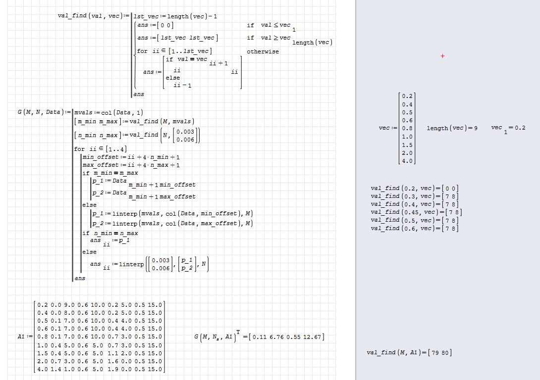540x380 pixels.
Task: Select the 'ans := [0 0]' program line
Action: pyautogui.click(x=155, y=25)
